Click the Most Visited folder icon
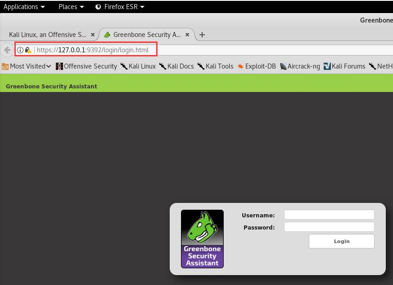Image resolution: width=393 pixels, height=285 pixels. pos(5,67)
